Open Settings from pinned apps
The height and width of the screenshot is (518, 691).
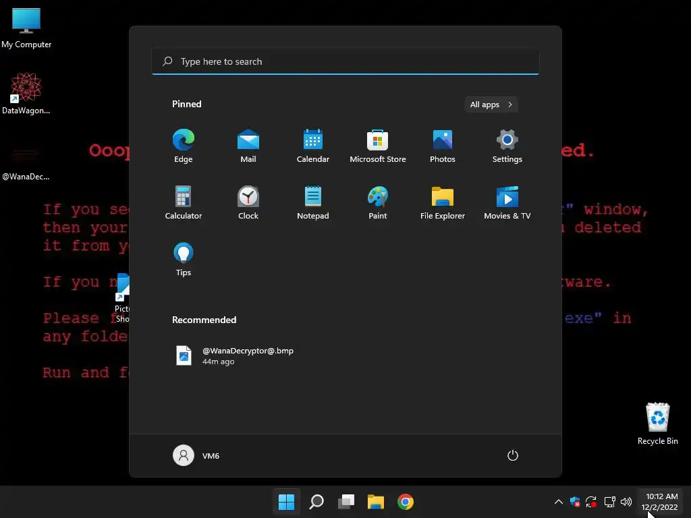pyautogui.click(x=507, y=146)
